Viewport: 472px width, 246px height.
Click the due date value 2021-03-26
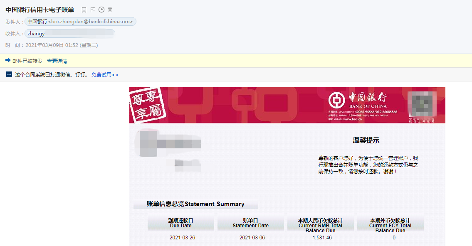[182, 238]
